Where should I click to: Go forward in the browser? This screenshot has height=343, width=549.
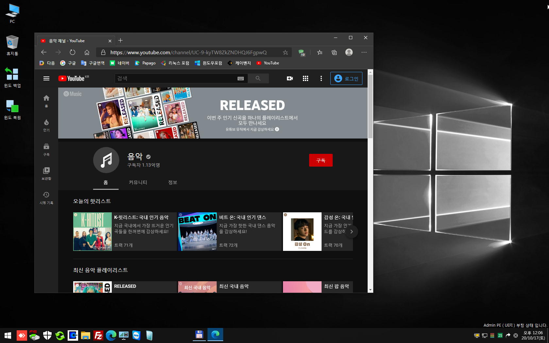(58, 52)
